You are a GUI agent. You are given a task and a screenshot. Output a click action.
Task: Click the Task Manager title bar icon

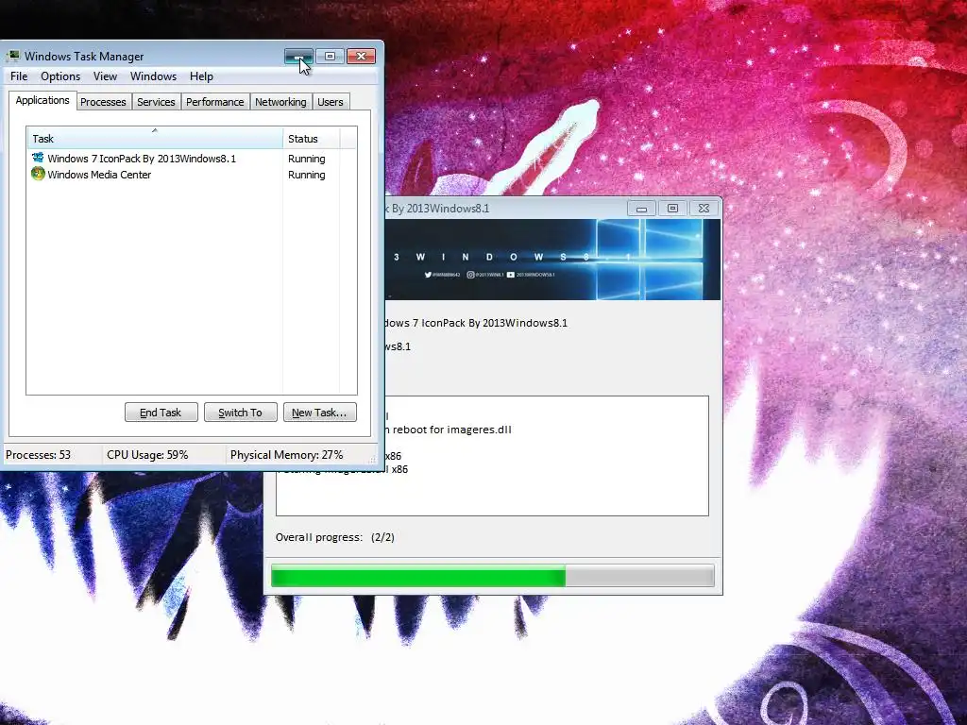click(13, 56)
